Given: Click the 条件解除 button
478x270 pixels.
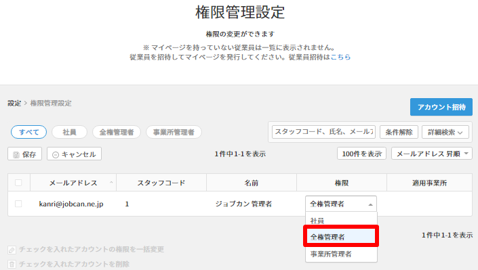Looking at the screenshot, I should (399, 132).
